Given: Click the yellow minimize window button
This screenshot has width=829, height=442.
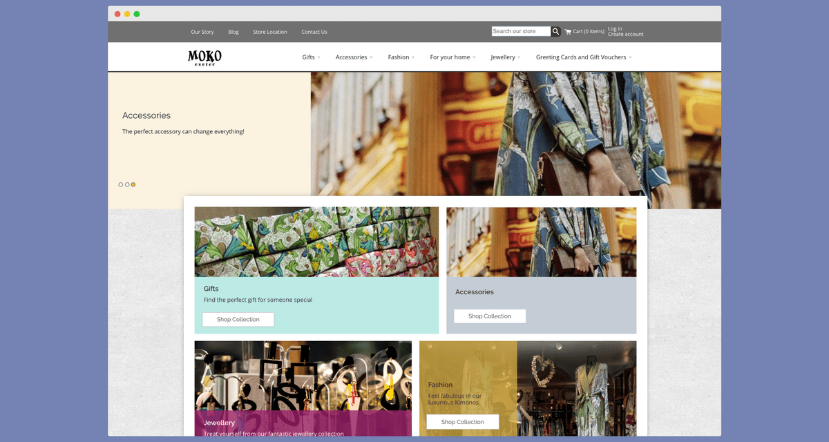Looking at the screenshot, I should click(127, 14).
